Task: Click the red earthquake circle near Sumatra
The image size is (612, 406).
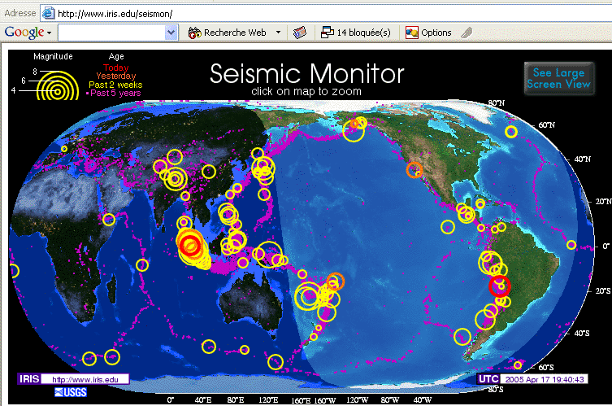Action: (x=190, y=244)
